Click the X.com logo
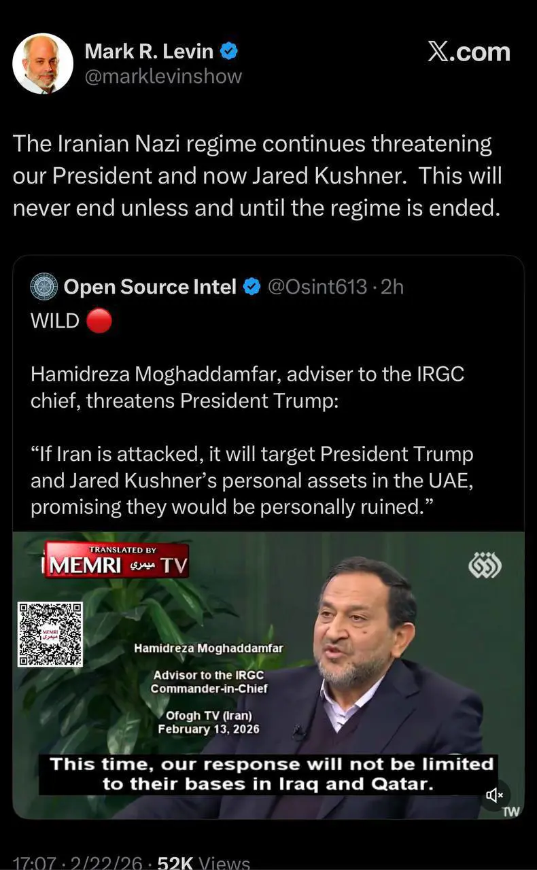This screenshot has height=870, width=537. (468, 52)
